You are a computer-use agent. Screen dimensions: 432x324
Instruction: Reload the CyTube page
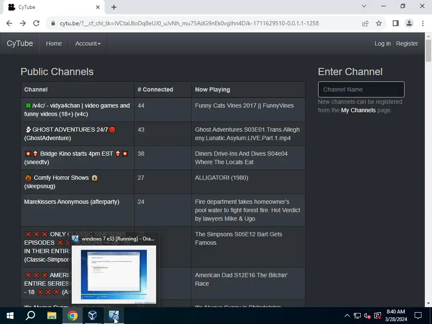(x=36, y=24)
